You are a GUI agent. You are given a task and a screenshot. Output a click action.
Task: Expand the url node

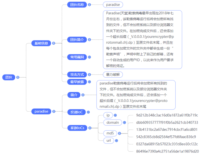coord(116,141)
